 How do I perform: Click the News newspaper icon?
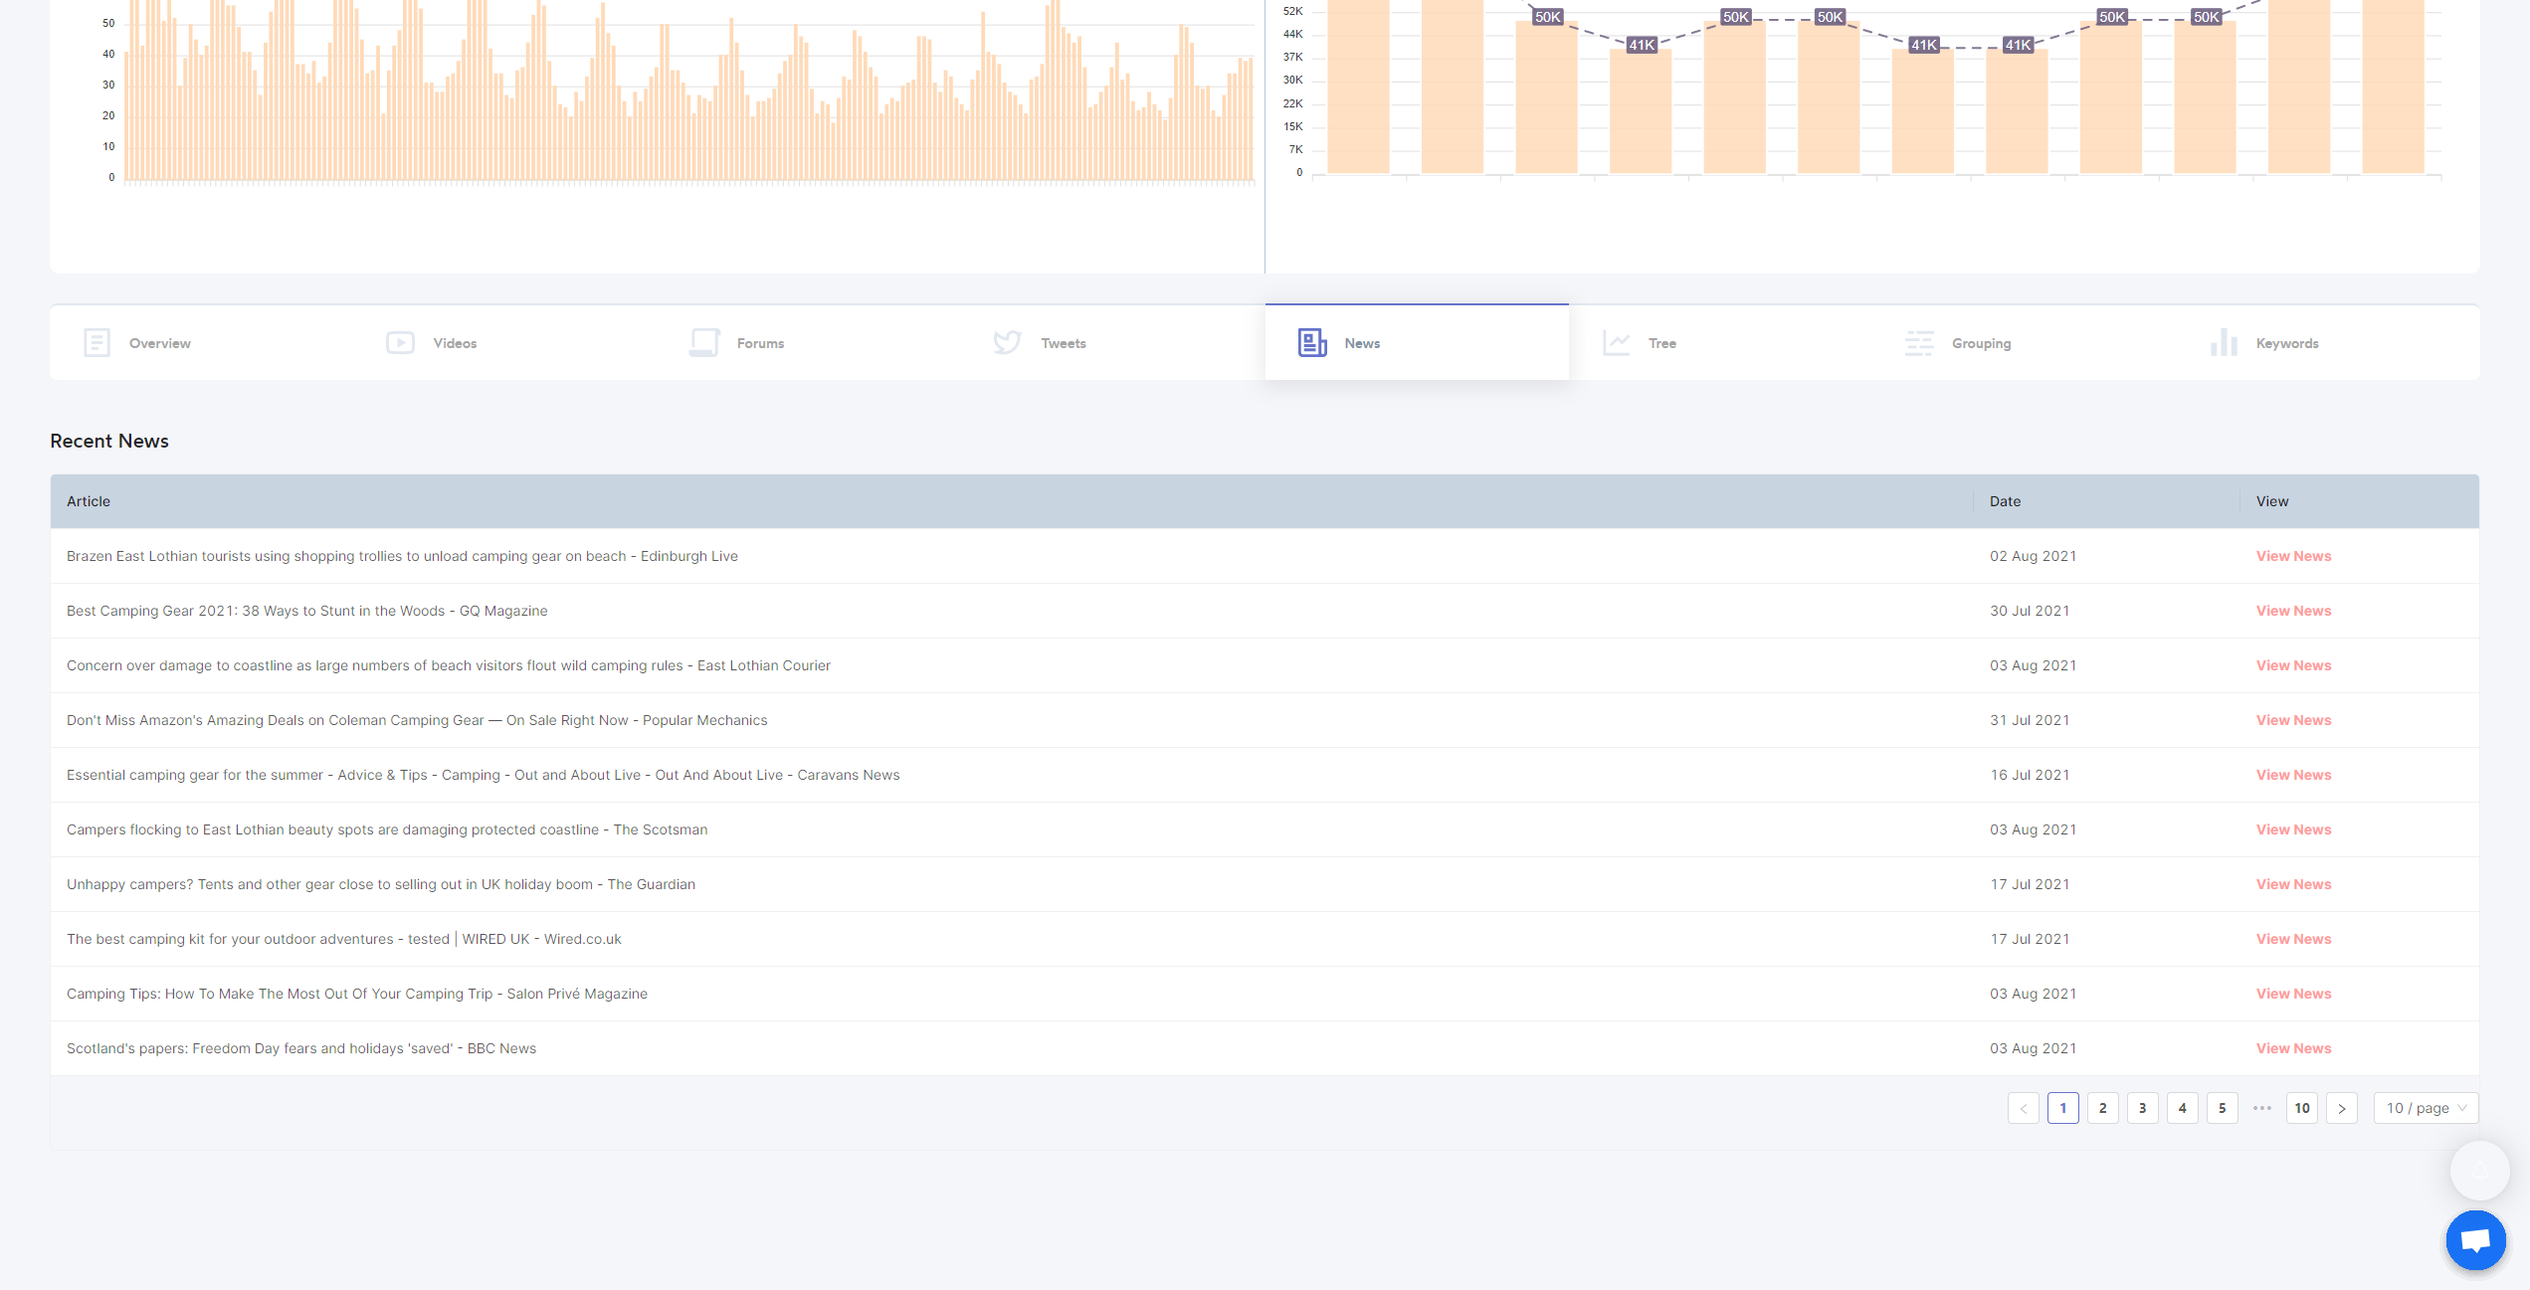[1312, 343]
